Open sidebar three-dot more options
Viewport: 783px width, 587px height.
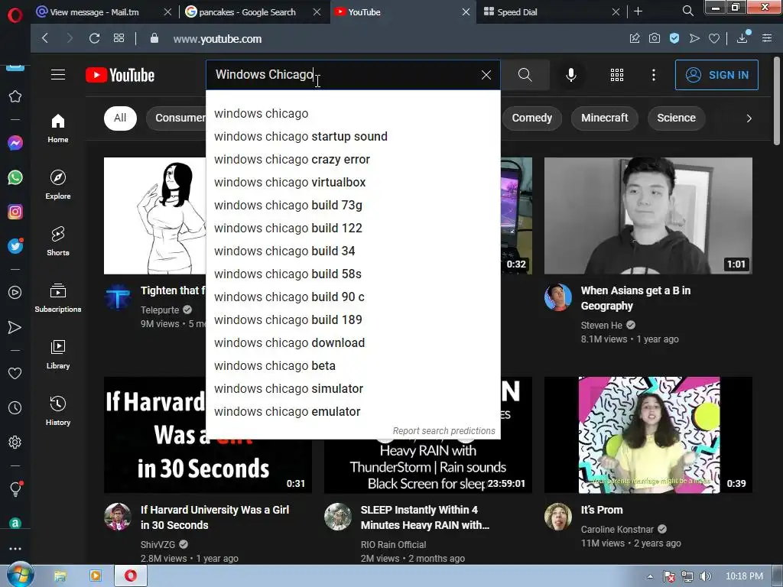(15, 548)
